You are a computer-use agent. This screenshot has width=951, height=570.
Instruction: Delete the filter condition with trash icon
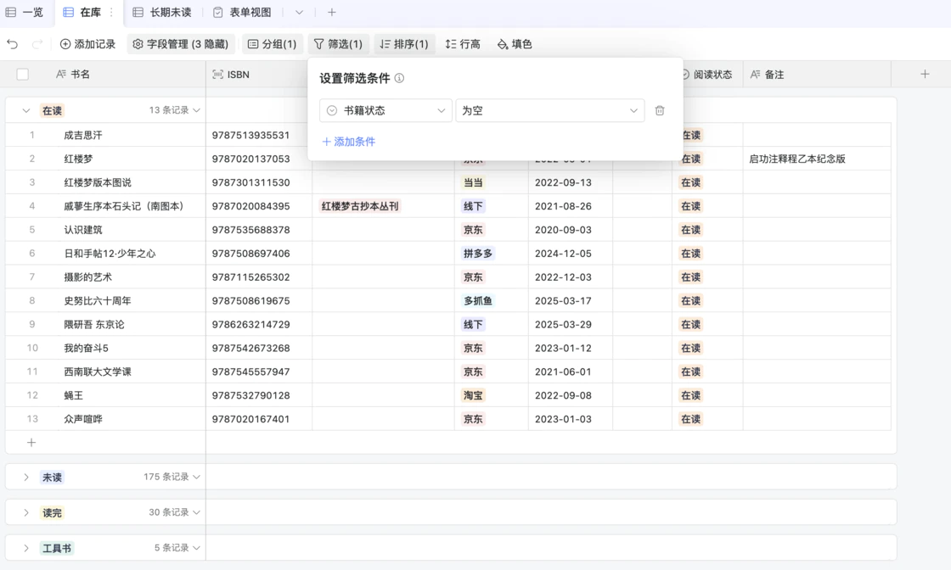coord(660,110)
